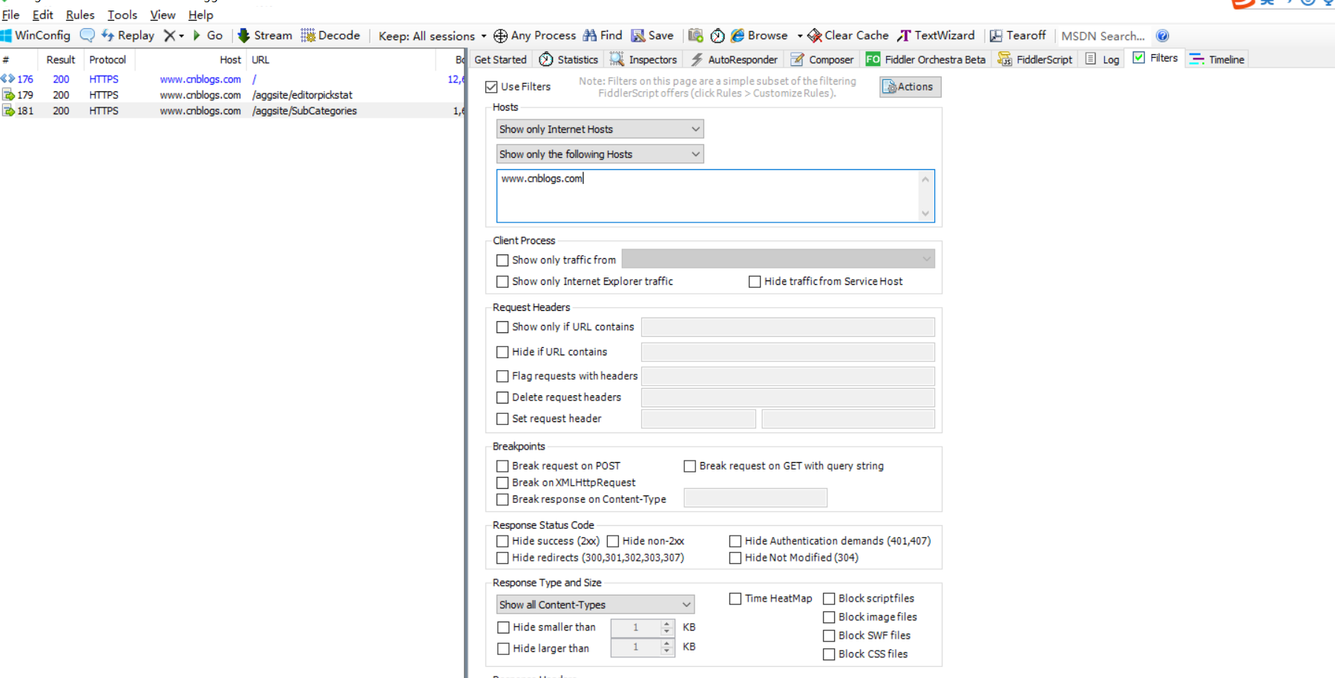Select session 181 /aggsite/SubCategories

(x=232, y=111)
